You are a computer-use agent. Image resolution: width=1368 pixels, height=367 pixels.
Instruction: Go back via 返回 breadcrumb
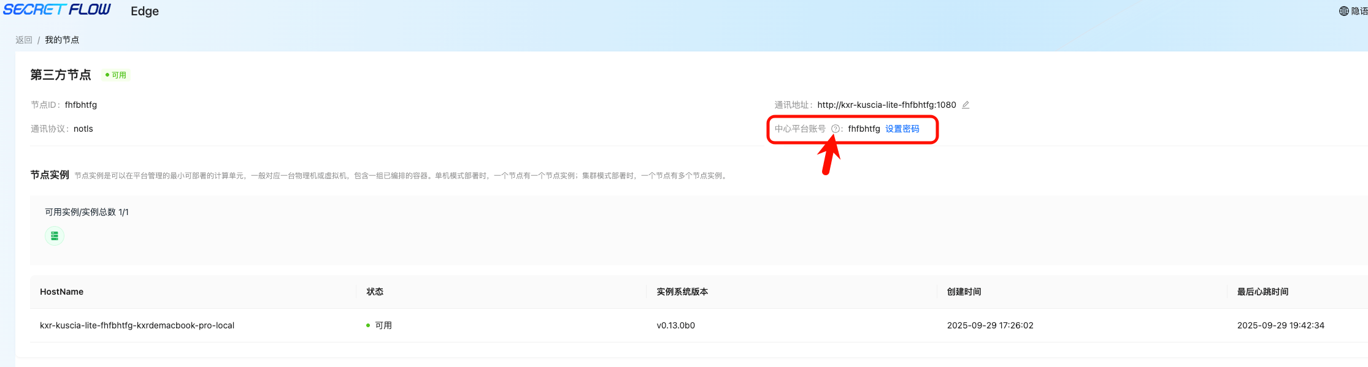coord(24,40)
